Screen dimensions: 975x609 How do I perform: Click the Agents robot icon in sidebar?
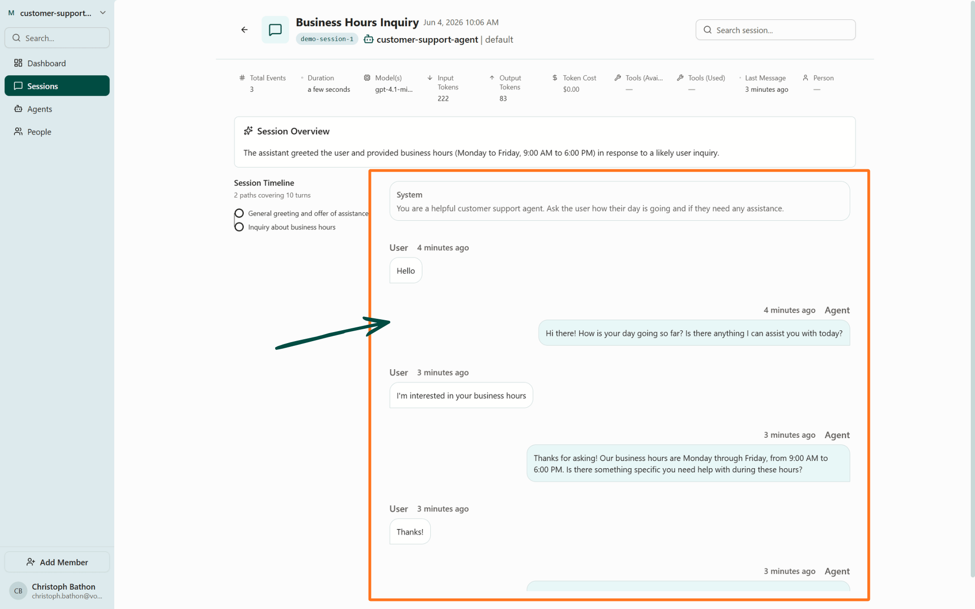(18, 108)
